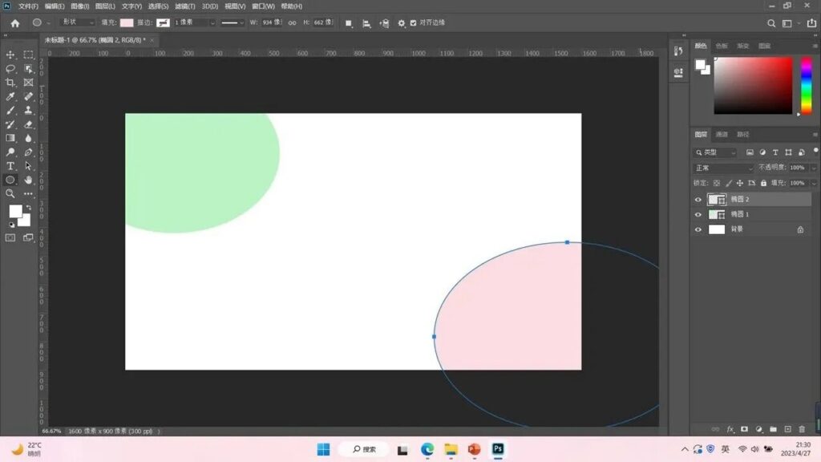Select the Move tool
The height and width of the screenshot is (462, 821).
point(10,55)
